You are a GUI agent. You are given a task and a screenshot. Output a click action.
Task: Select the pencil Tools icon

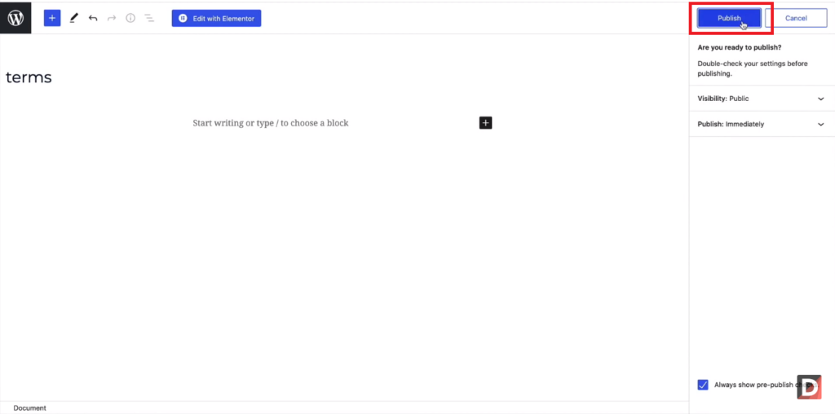pyautogui.click(x=73, y=18)
